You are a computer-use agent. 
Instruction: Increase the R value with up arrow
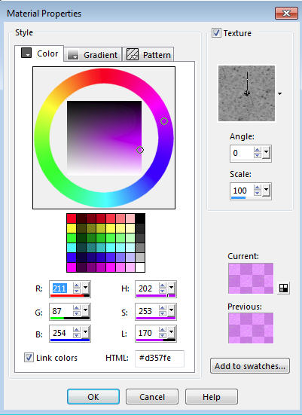pyautogui.click(x=77, y=285)
